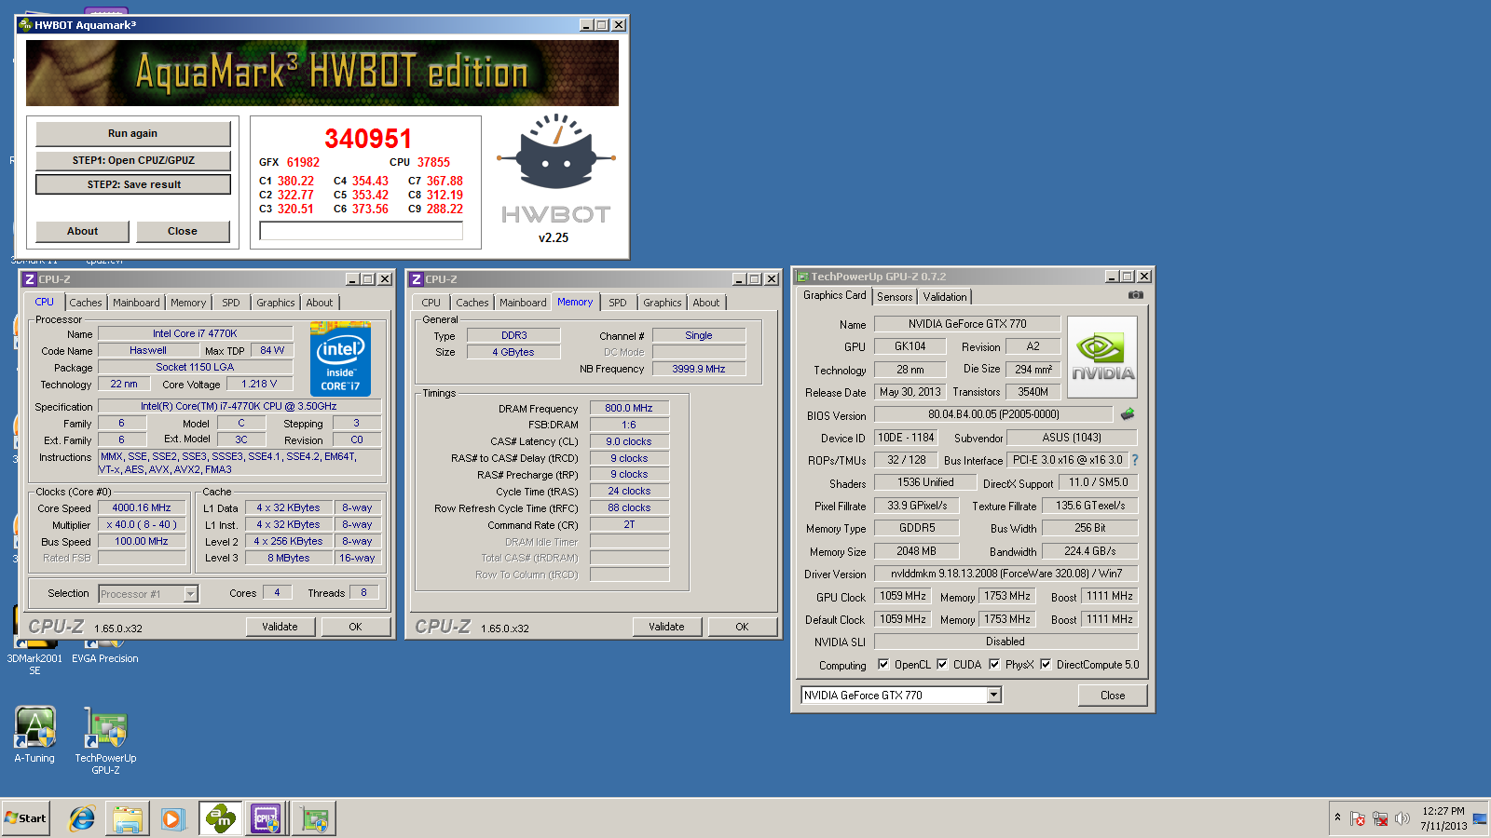Click the Close button in AquaMark
Viewport: 1491px width, 838px height.
(183, 231)
